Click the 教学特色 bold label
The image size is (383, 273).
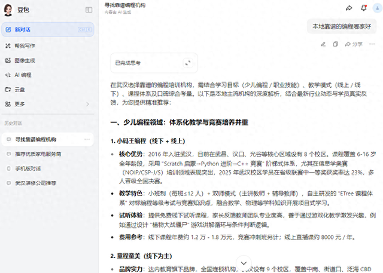(x=130, y=194)
